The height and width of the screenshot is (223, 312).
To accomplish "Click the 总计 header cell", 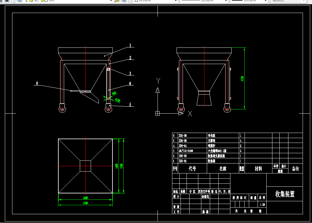I will 284,166.
